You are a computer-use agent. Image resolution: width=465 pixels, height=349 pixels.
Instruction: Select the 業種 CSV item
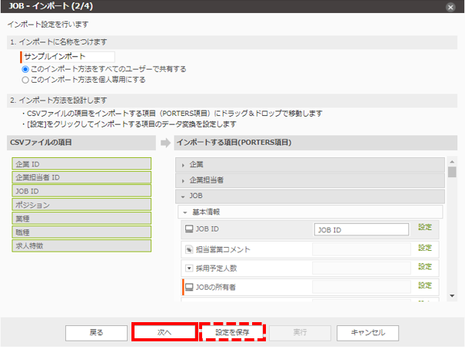(x=81, y=218)
